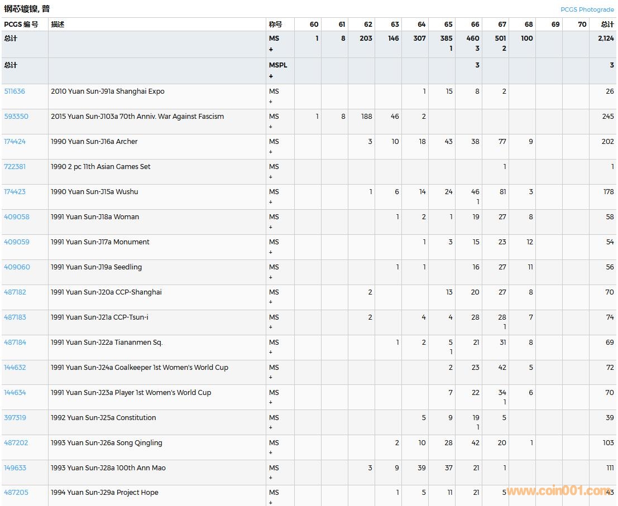Image resolution: width=618 pixels, height=506 pixels.
Task: Select PCGS number 722381 link
Action: 15,167
